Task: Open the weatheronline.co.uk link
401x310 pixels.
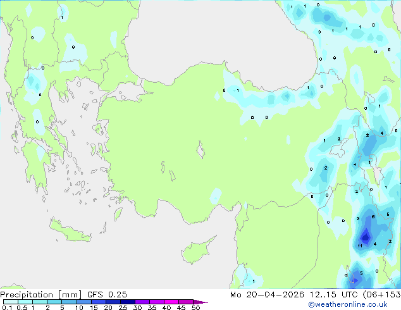Action: (x=347, y=304)
